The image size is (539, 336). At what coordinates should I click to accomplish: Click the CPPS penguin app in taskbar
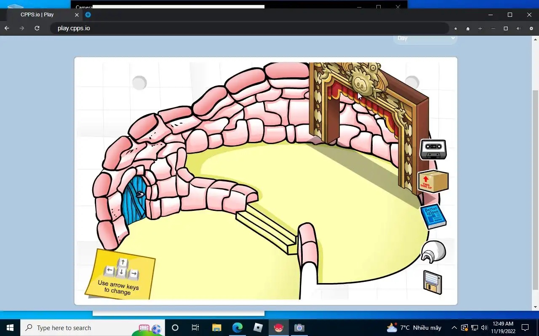[x=279, y=328]
